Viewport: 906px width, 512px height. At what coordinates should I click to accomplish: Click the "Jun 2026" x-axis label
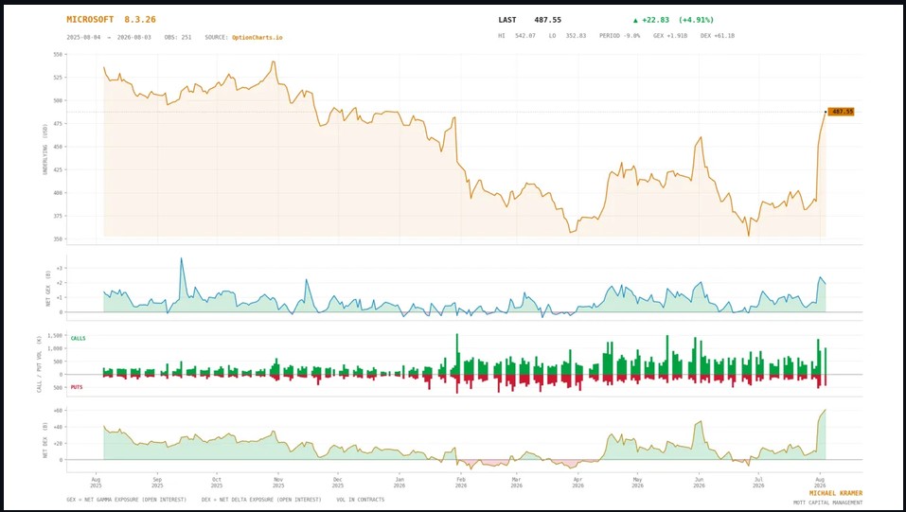[x=699, y=483]
